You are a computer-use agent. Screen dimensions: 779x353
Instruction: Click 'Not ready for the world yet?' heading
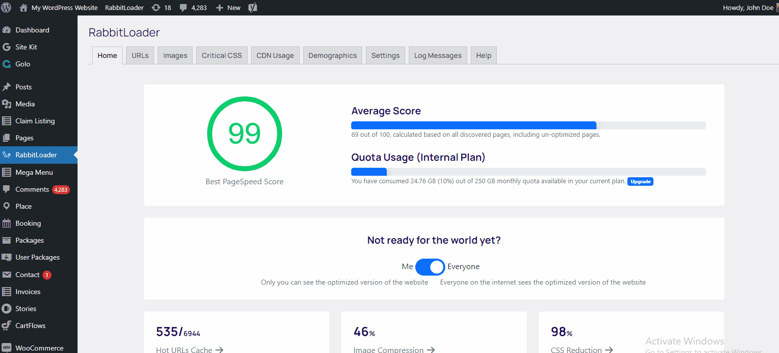pyautogui.click(x=434, y=240)
